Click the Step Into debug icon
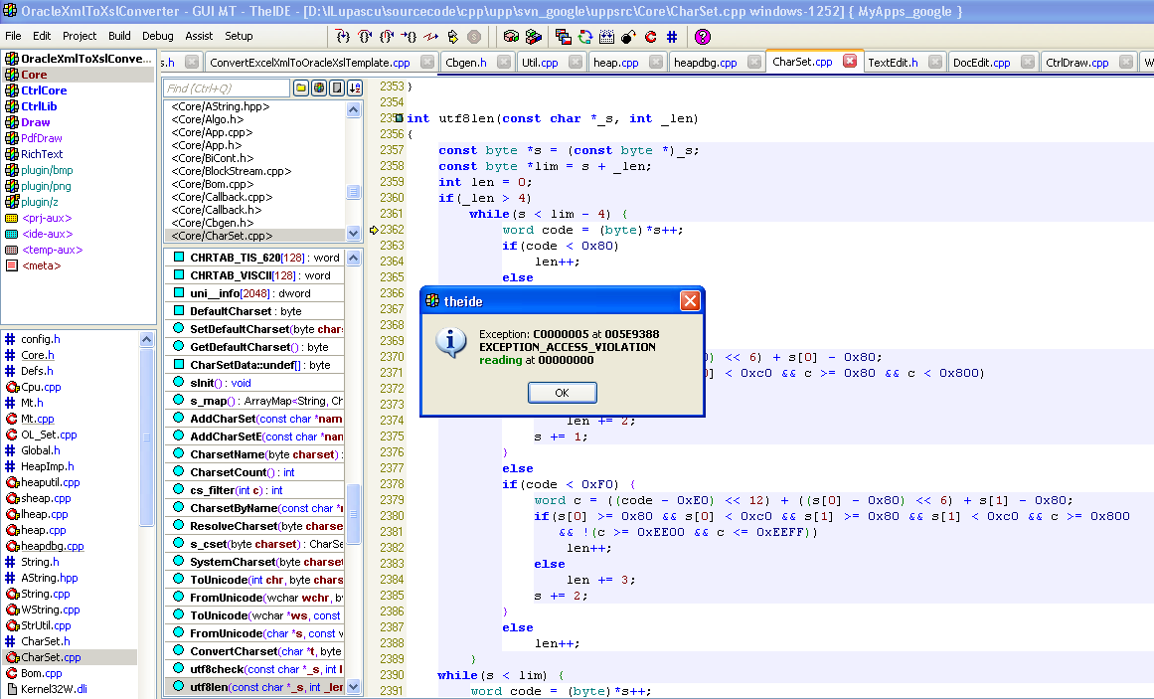 pyautogui.click(x=343, y=37)
